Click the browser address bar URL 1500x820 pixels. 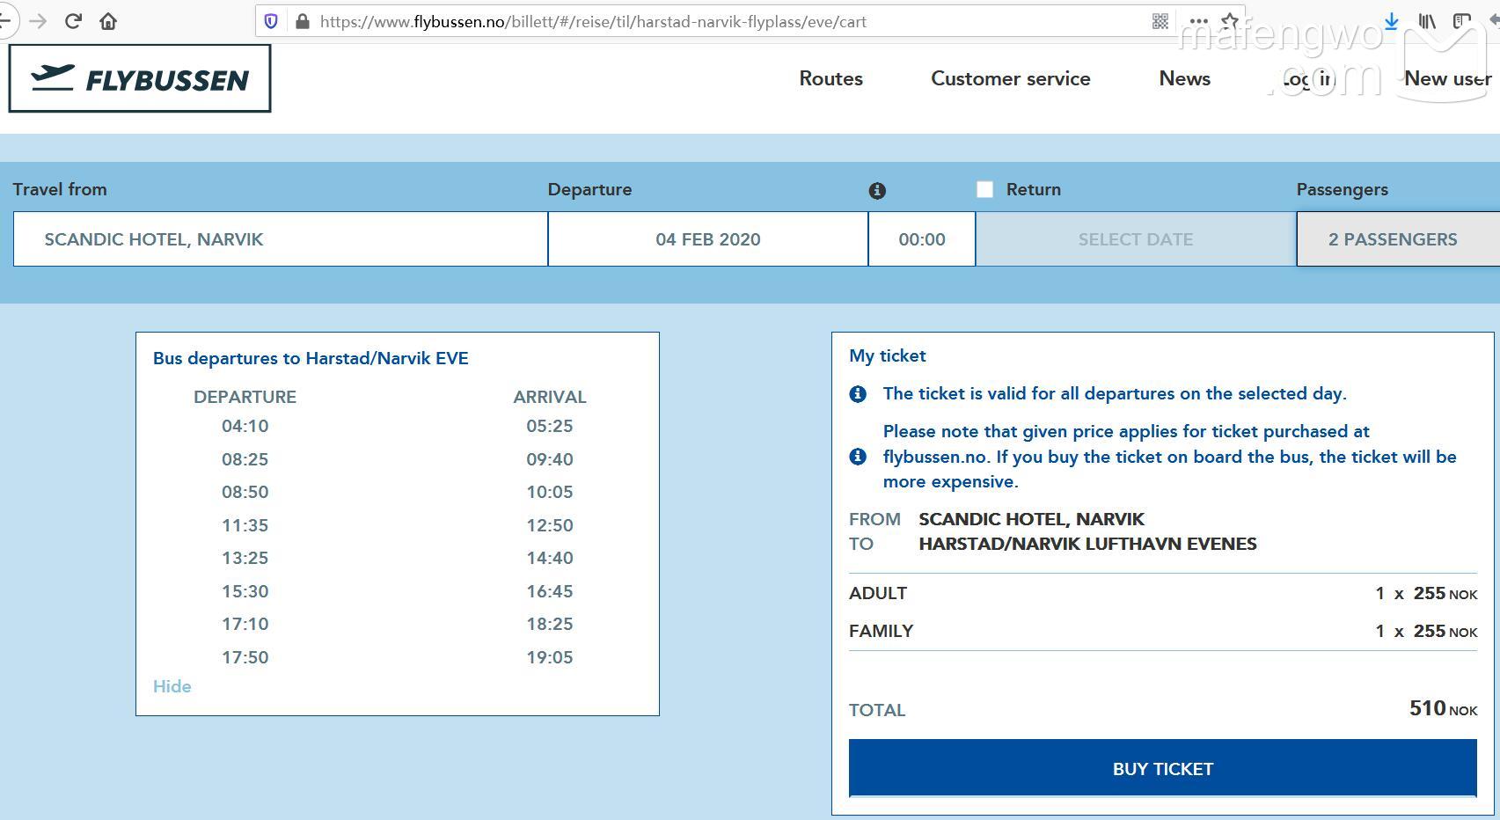[x=593, y=21]
